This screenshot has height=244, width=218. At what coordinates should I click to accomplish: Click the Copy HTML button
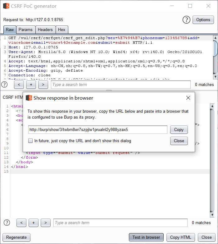[181, 237]
